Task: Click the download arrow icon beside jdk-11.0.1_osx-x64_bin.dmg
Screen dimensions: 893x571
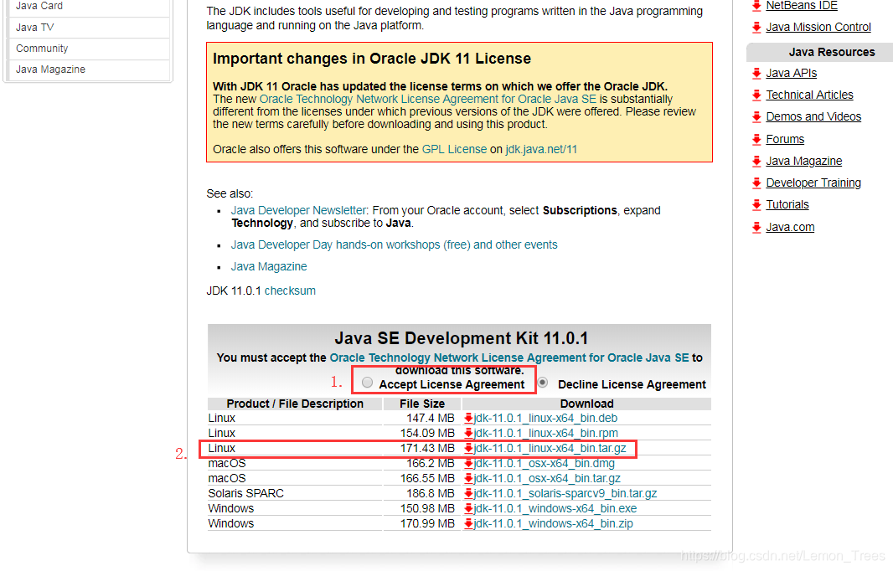Action: 468,463
